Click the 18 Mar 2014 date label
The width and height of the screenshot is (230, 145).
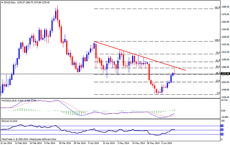(65, 143)
